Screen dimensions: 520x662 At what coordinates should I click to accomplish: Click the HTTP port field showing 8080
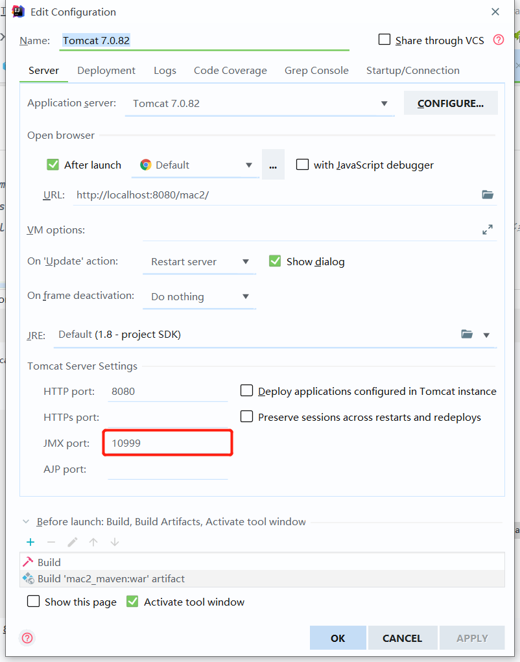pos(167,392)
